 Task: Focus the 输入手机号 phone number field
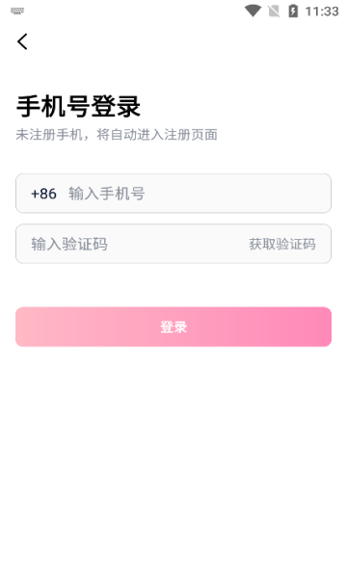173,194
